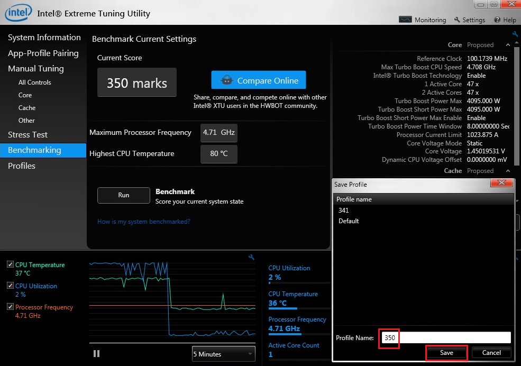Open the 5 Minutes time range dropdown
Image resolution: width=521 pixels, height=366 pixels.
click(223, 354)
